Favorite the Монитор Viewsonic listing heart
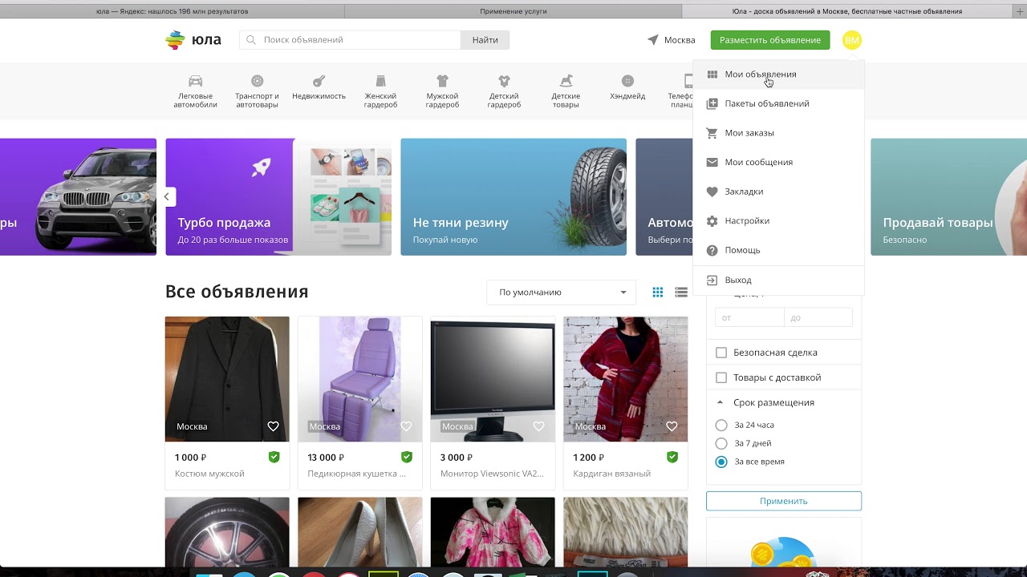The image size is (1027, 577). click(x=538, y=426)
